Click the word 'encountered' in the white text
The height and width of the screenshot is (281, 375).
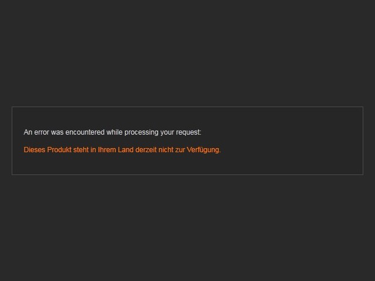[85, 132]
